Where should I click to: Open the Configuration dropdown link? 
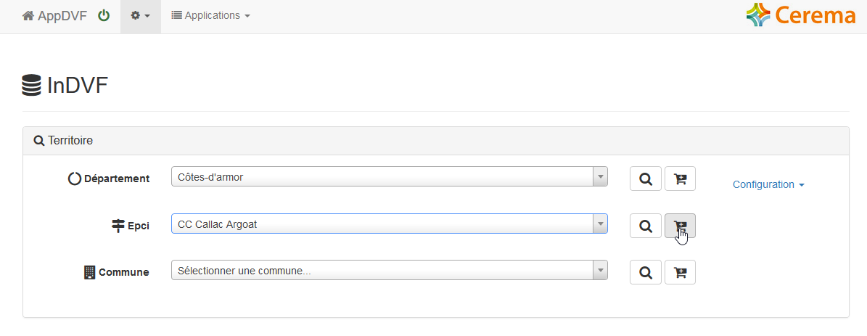768,184
